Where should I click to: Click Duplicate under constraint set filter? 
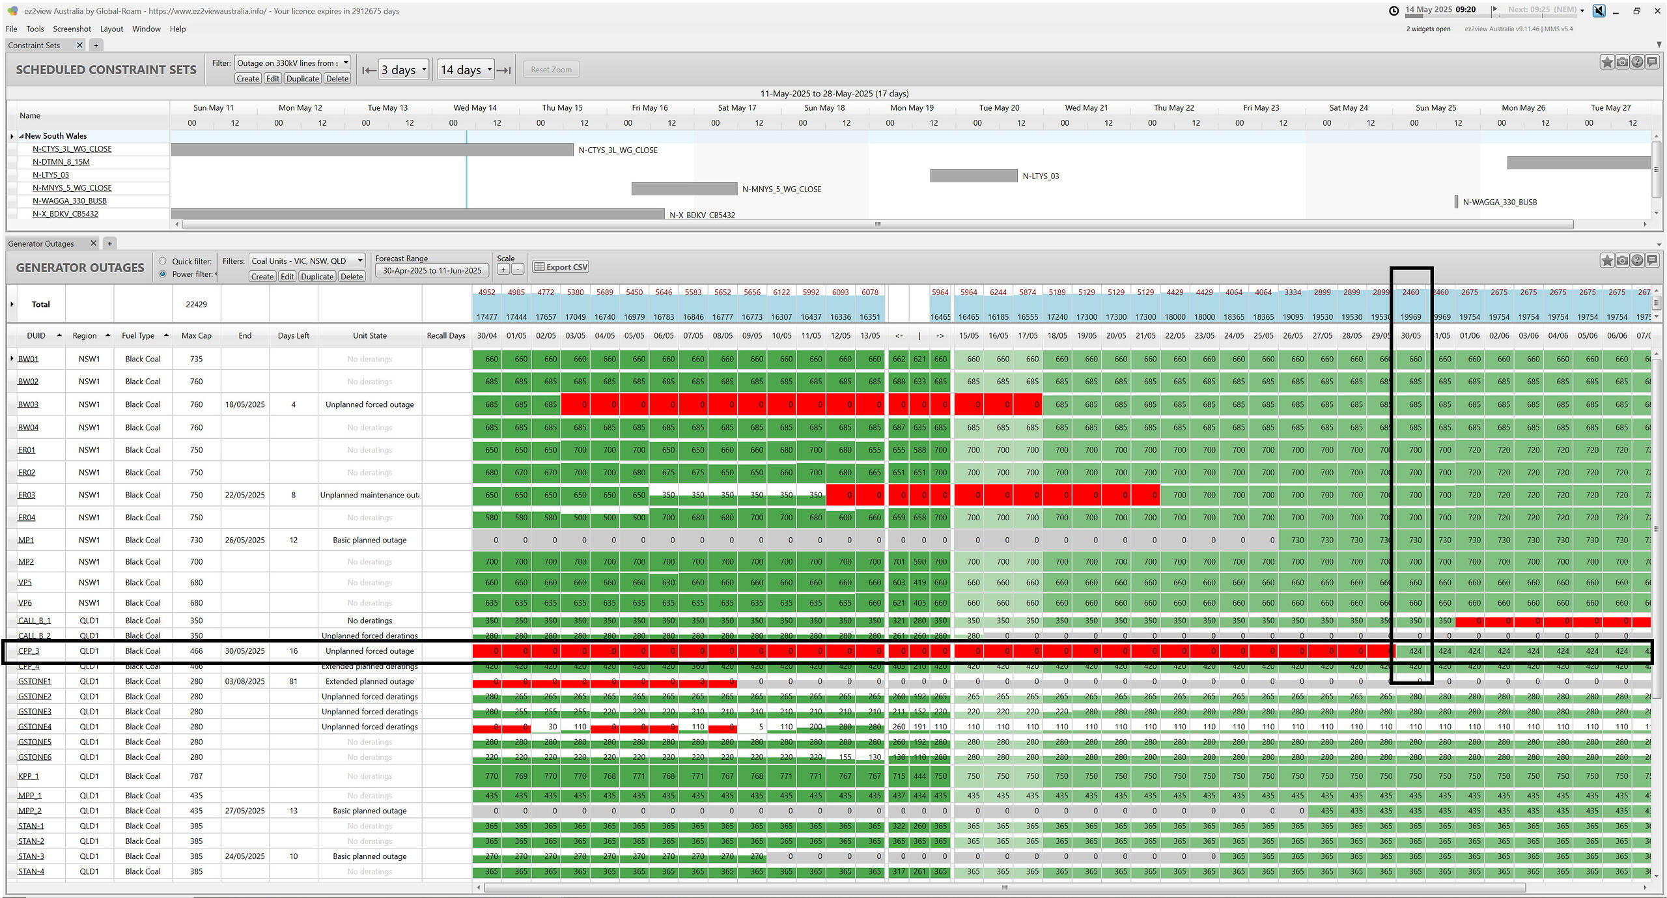(303, 79)
